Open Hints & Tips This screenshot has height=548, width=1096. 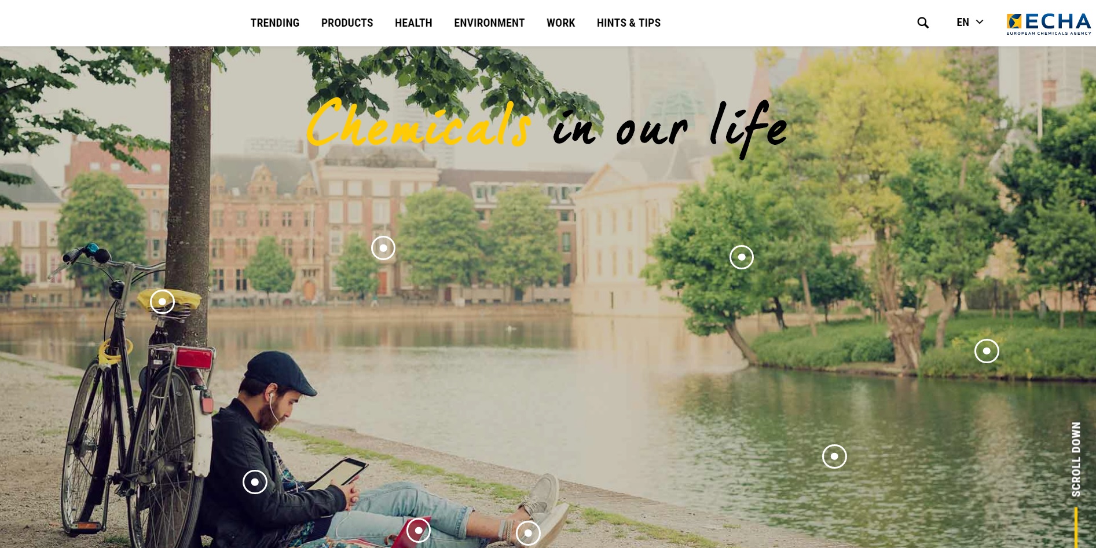(x=629, y=23)
